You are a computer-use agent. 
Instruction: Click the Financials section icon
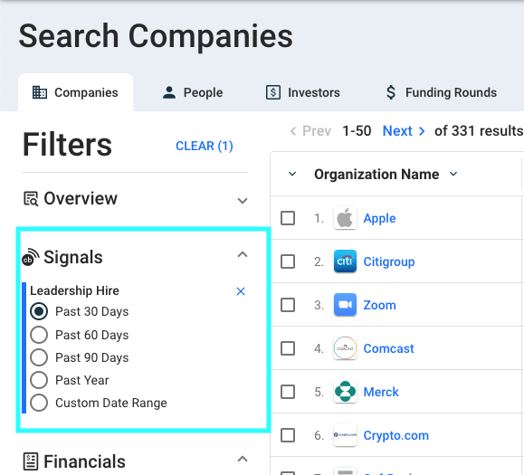(x=31, y=461)
